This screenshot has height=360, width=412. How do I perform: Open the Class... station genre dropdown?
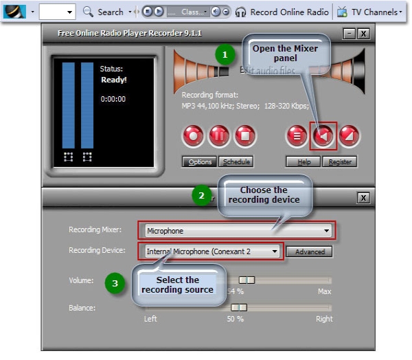[187, 12]
